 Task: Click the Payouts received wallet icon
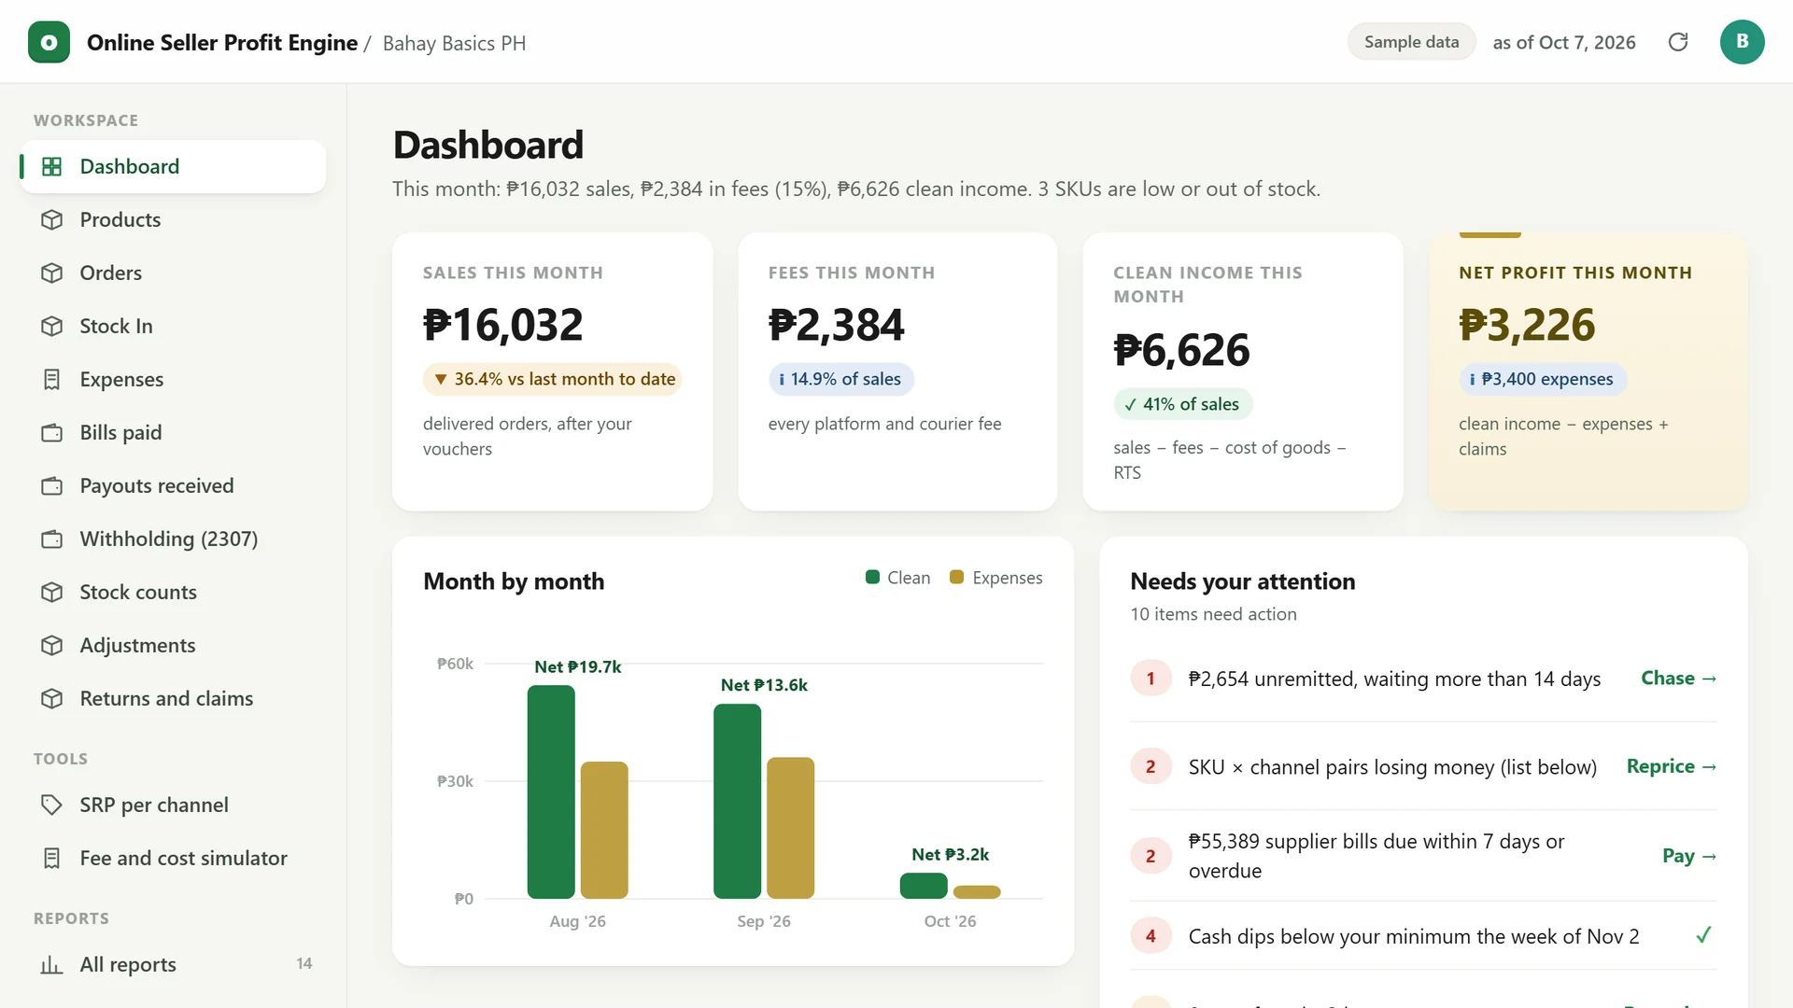tap(52, 485)
